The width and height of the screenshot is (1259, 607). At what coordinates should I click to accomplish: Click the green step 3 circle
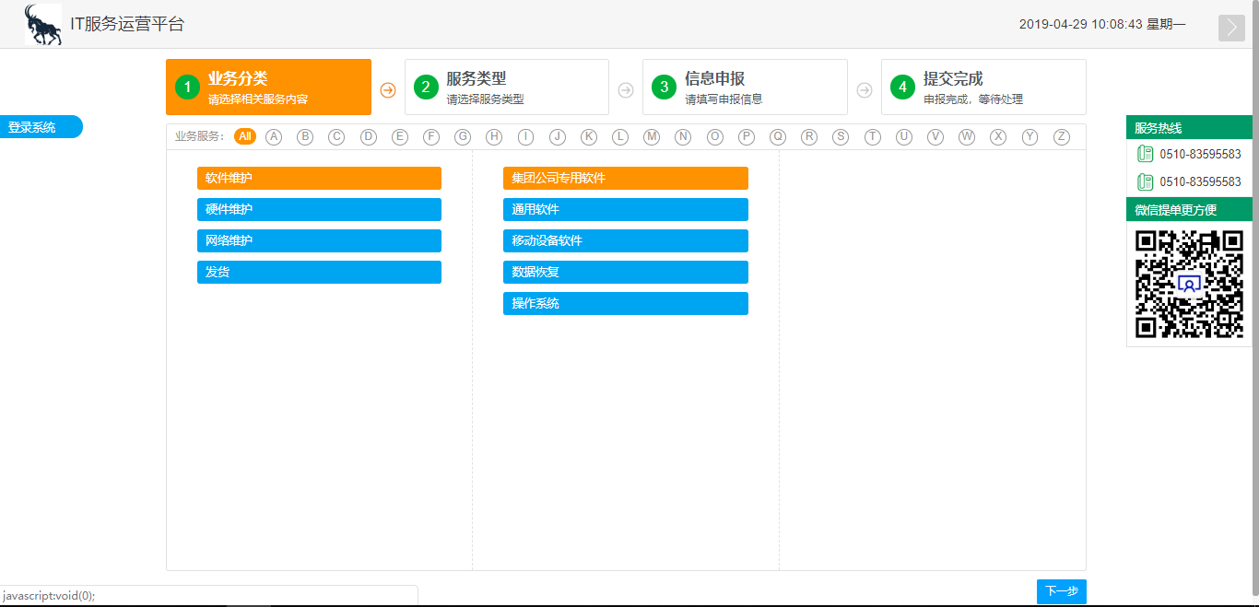pyautogui.click(x=664, y=88)
